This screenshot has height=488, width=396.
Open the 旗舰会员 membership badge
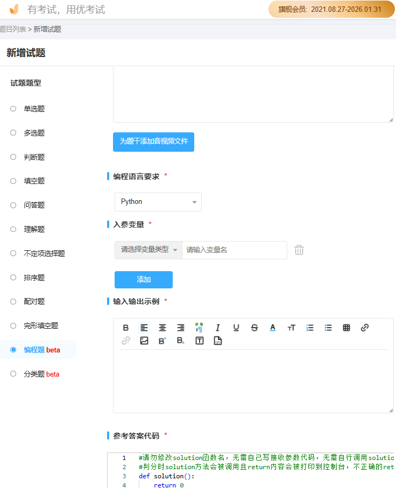point(331,9)
